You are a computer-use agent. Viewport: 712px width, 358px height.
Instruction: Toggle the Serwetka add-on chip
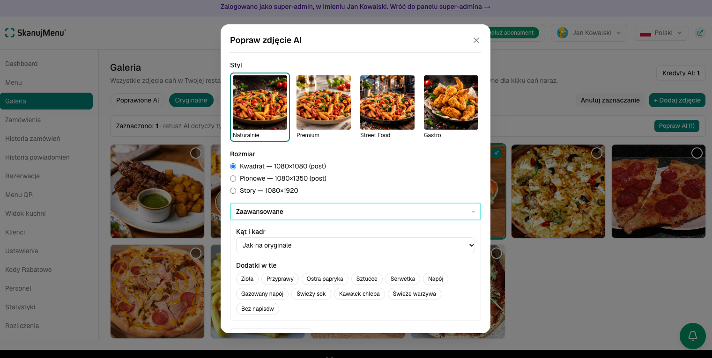click(403, 279)
